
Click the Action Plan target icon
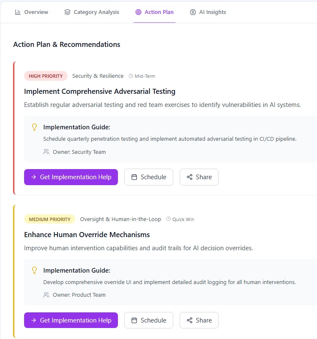point(138,12)
